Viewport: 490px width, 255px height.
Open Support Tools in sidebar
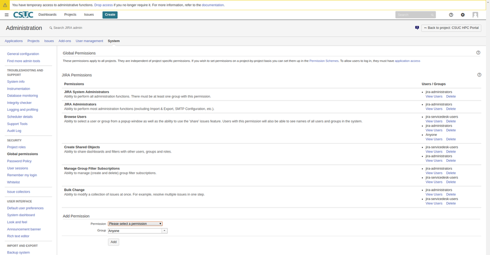18,124
